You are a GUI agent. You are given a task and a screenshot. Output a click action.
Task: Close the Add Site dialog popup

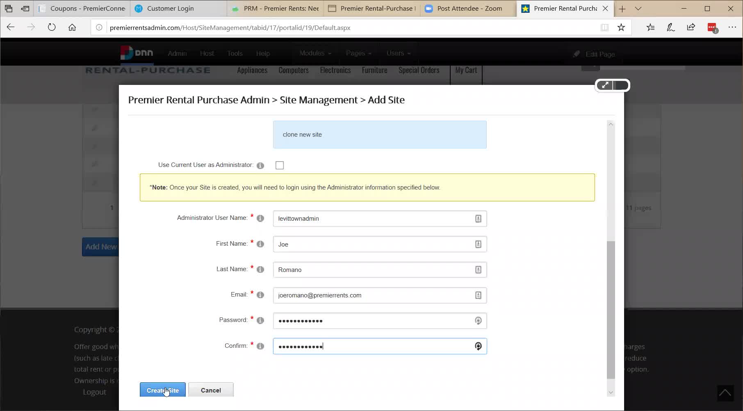(621, 85)
